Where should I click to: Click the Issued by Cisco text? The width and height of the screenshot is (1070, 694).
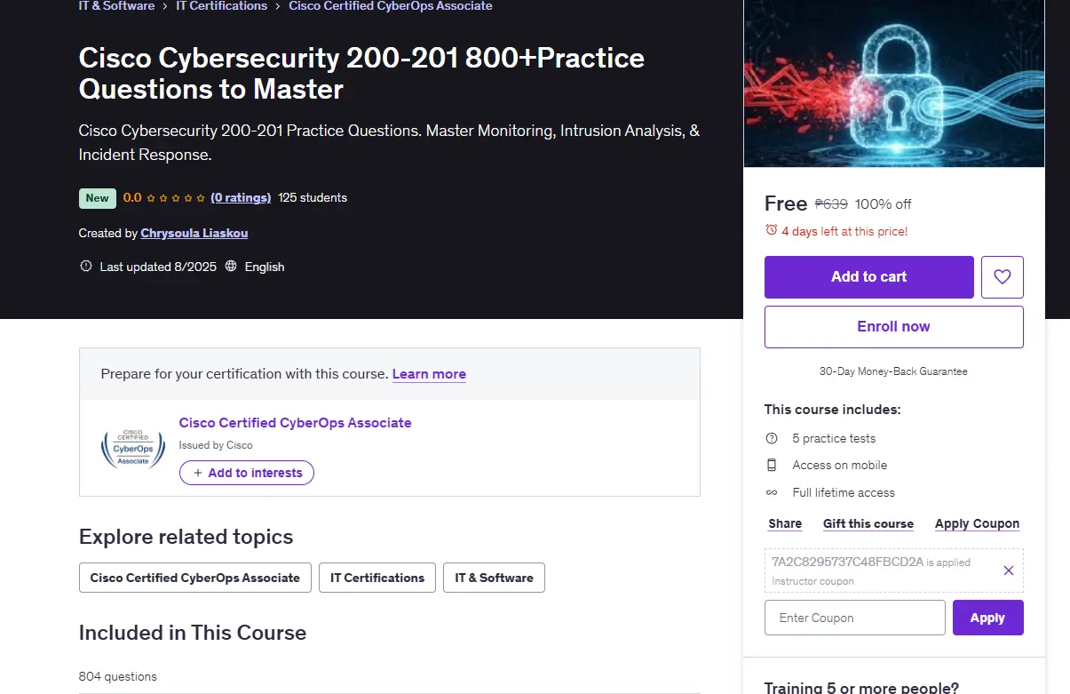click(216, 445)
